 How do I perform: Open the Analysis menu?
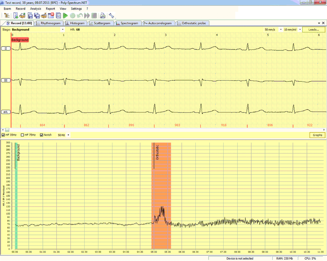(x=36, y=9)
